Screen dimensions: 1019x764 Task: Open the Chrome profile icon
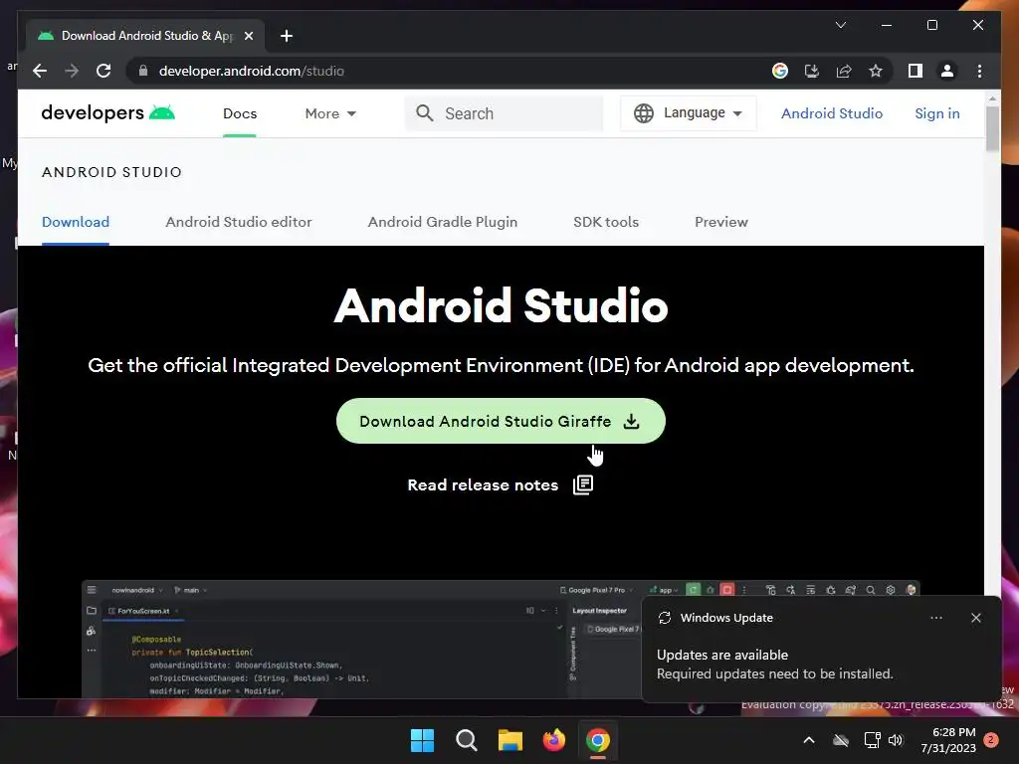pos(947,71)
